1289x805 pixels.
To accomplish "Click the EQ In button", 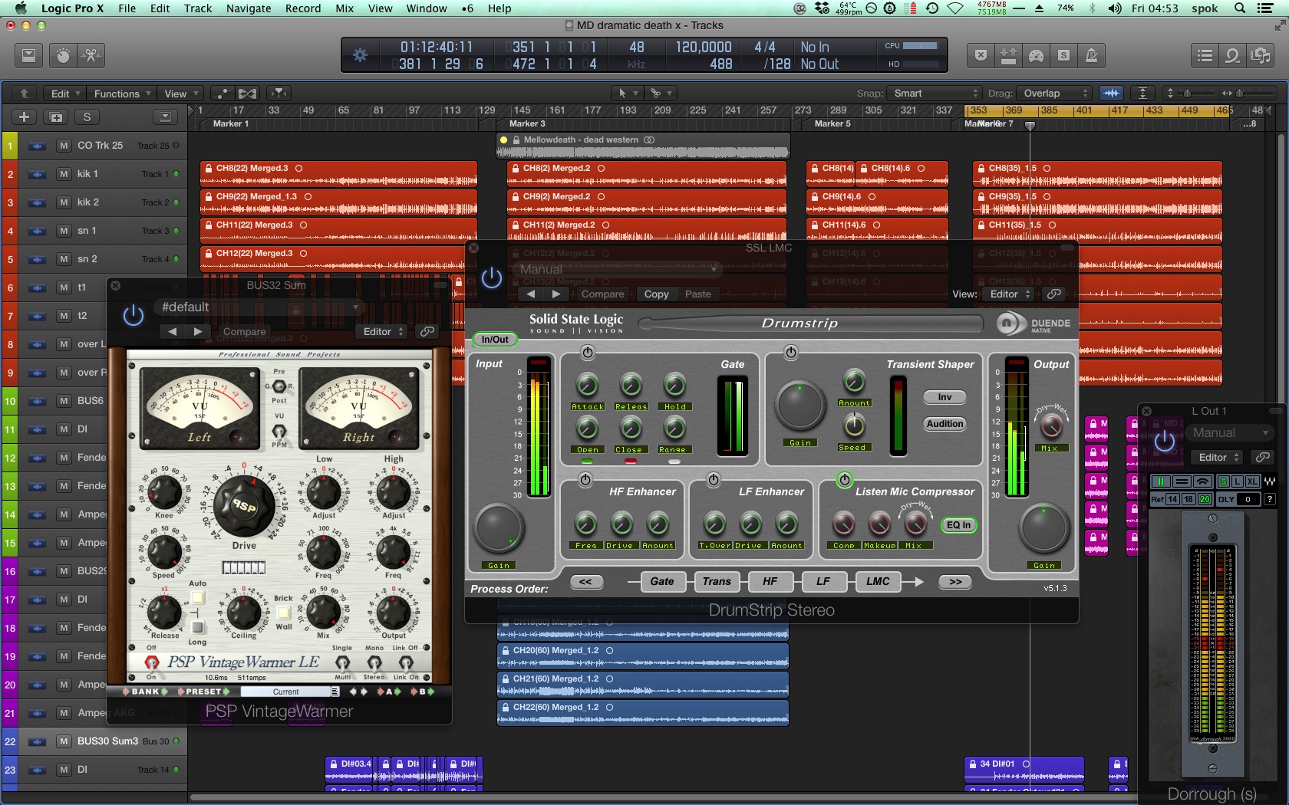I will (959, 525).
